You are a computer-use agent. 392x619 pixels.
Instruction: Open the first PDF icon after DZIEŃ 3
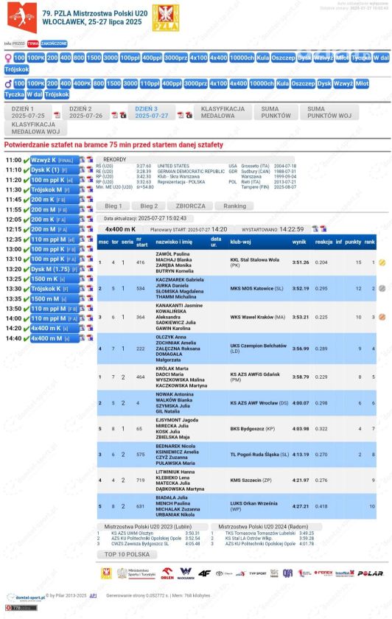click(181, 115)
